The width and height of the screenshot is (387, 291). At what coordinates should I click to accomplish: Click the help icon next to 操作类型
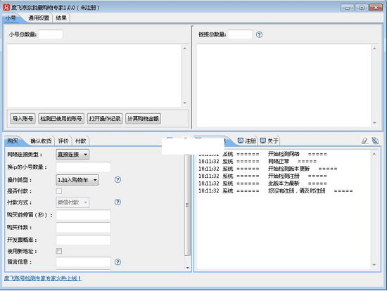[x=118, y=179]
